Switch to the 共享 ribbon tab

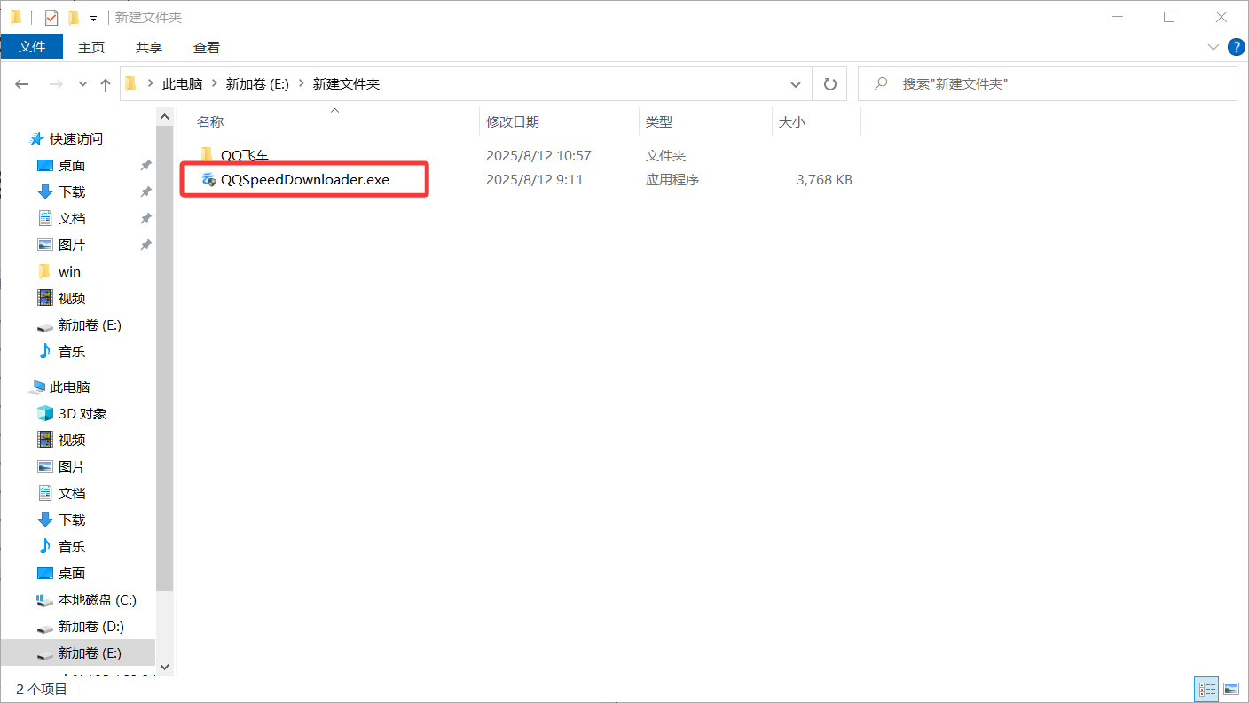(x=149, y=47)
